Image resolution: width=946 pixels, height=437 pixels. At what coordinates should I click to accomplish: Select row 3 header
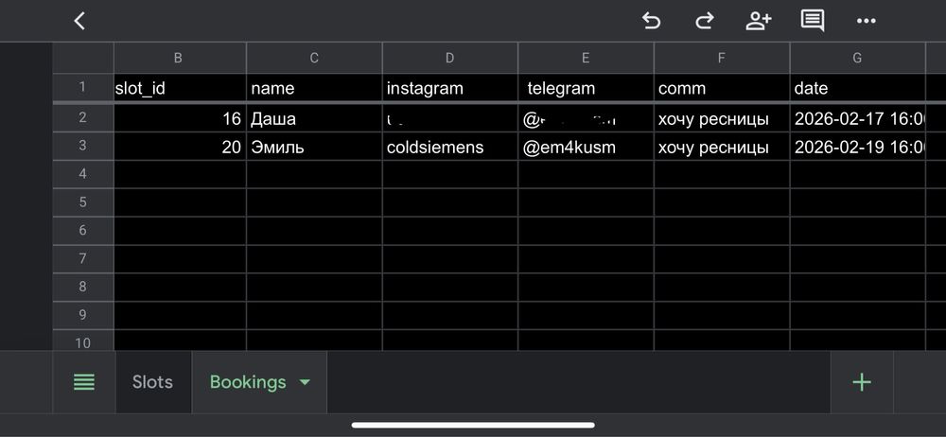coord(83,147)
